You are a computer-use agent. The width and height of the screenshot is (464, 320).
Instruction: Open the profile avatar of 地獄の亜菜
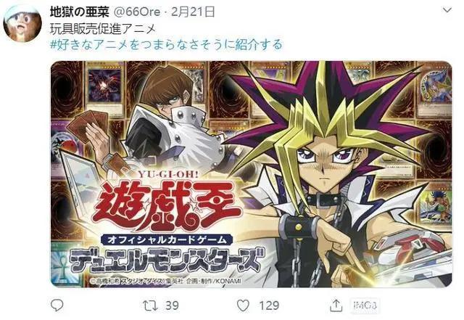tap(22, 24)
